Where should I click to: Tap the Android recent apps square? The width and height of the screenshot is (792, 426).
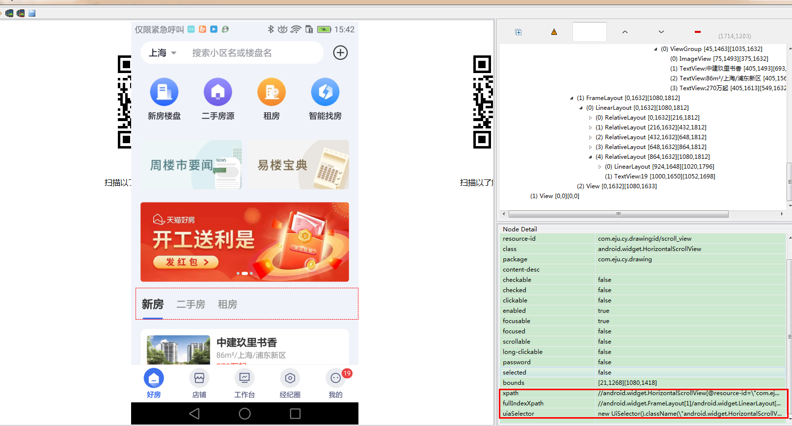pos(295,414)
